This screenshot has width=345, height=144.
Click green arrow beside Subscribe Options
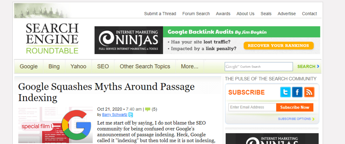pyautogui.click(x=313, y=119)
